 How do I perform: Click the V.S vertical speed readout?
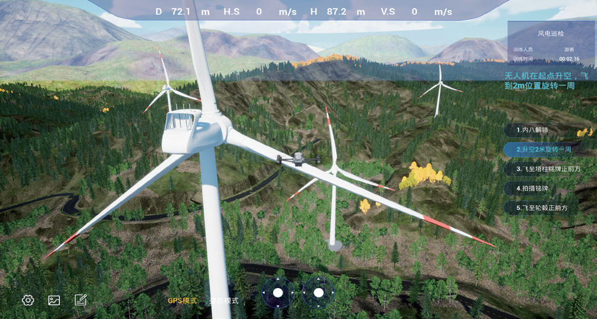[416, 12]
